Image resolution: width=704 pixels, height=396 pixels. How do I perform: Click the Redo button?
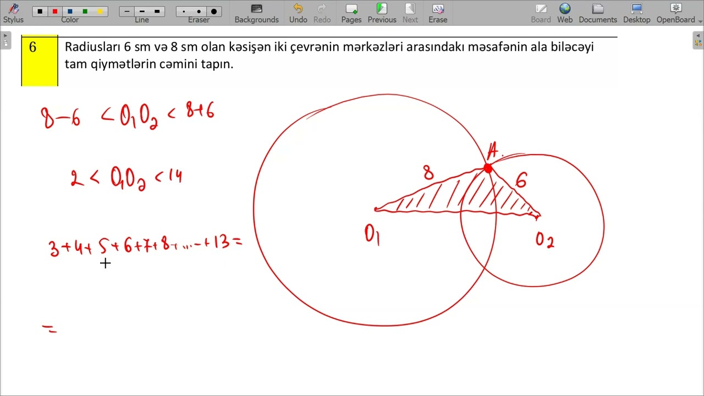[322, 13]
